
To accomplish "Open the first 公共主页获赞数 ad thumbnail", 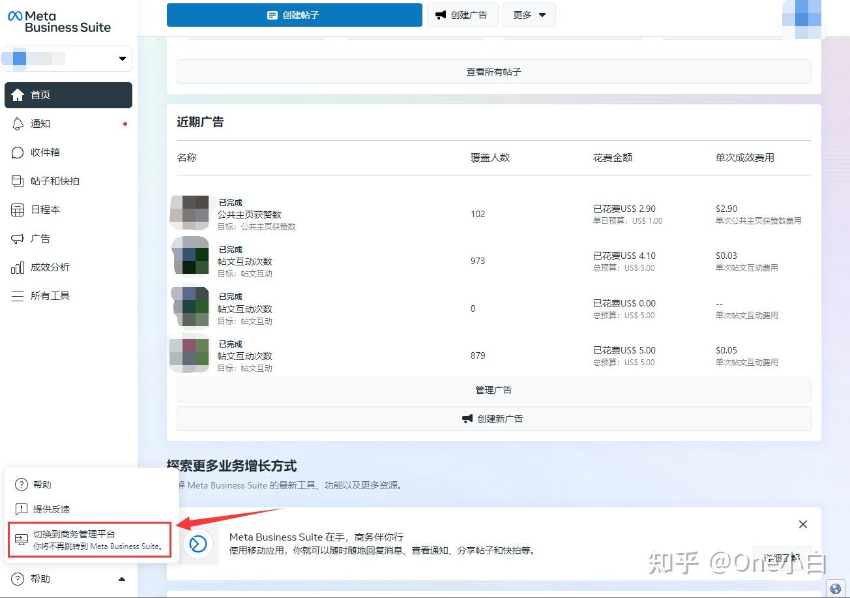I will click(x=190, y=213).
